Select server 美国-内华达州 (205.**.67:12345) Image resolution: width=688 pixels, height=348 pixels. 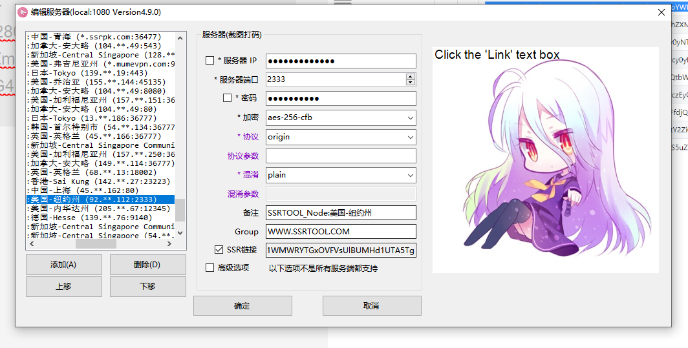tap(101, 208)
